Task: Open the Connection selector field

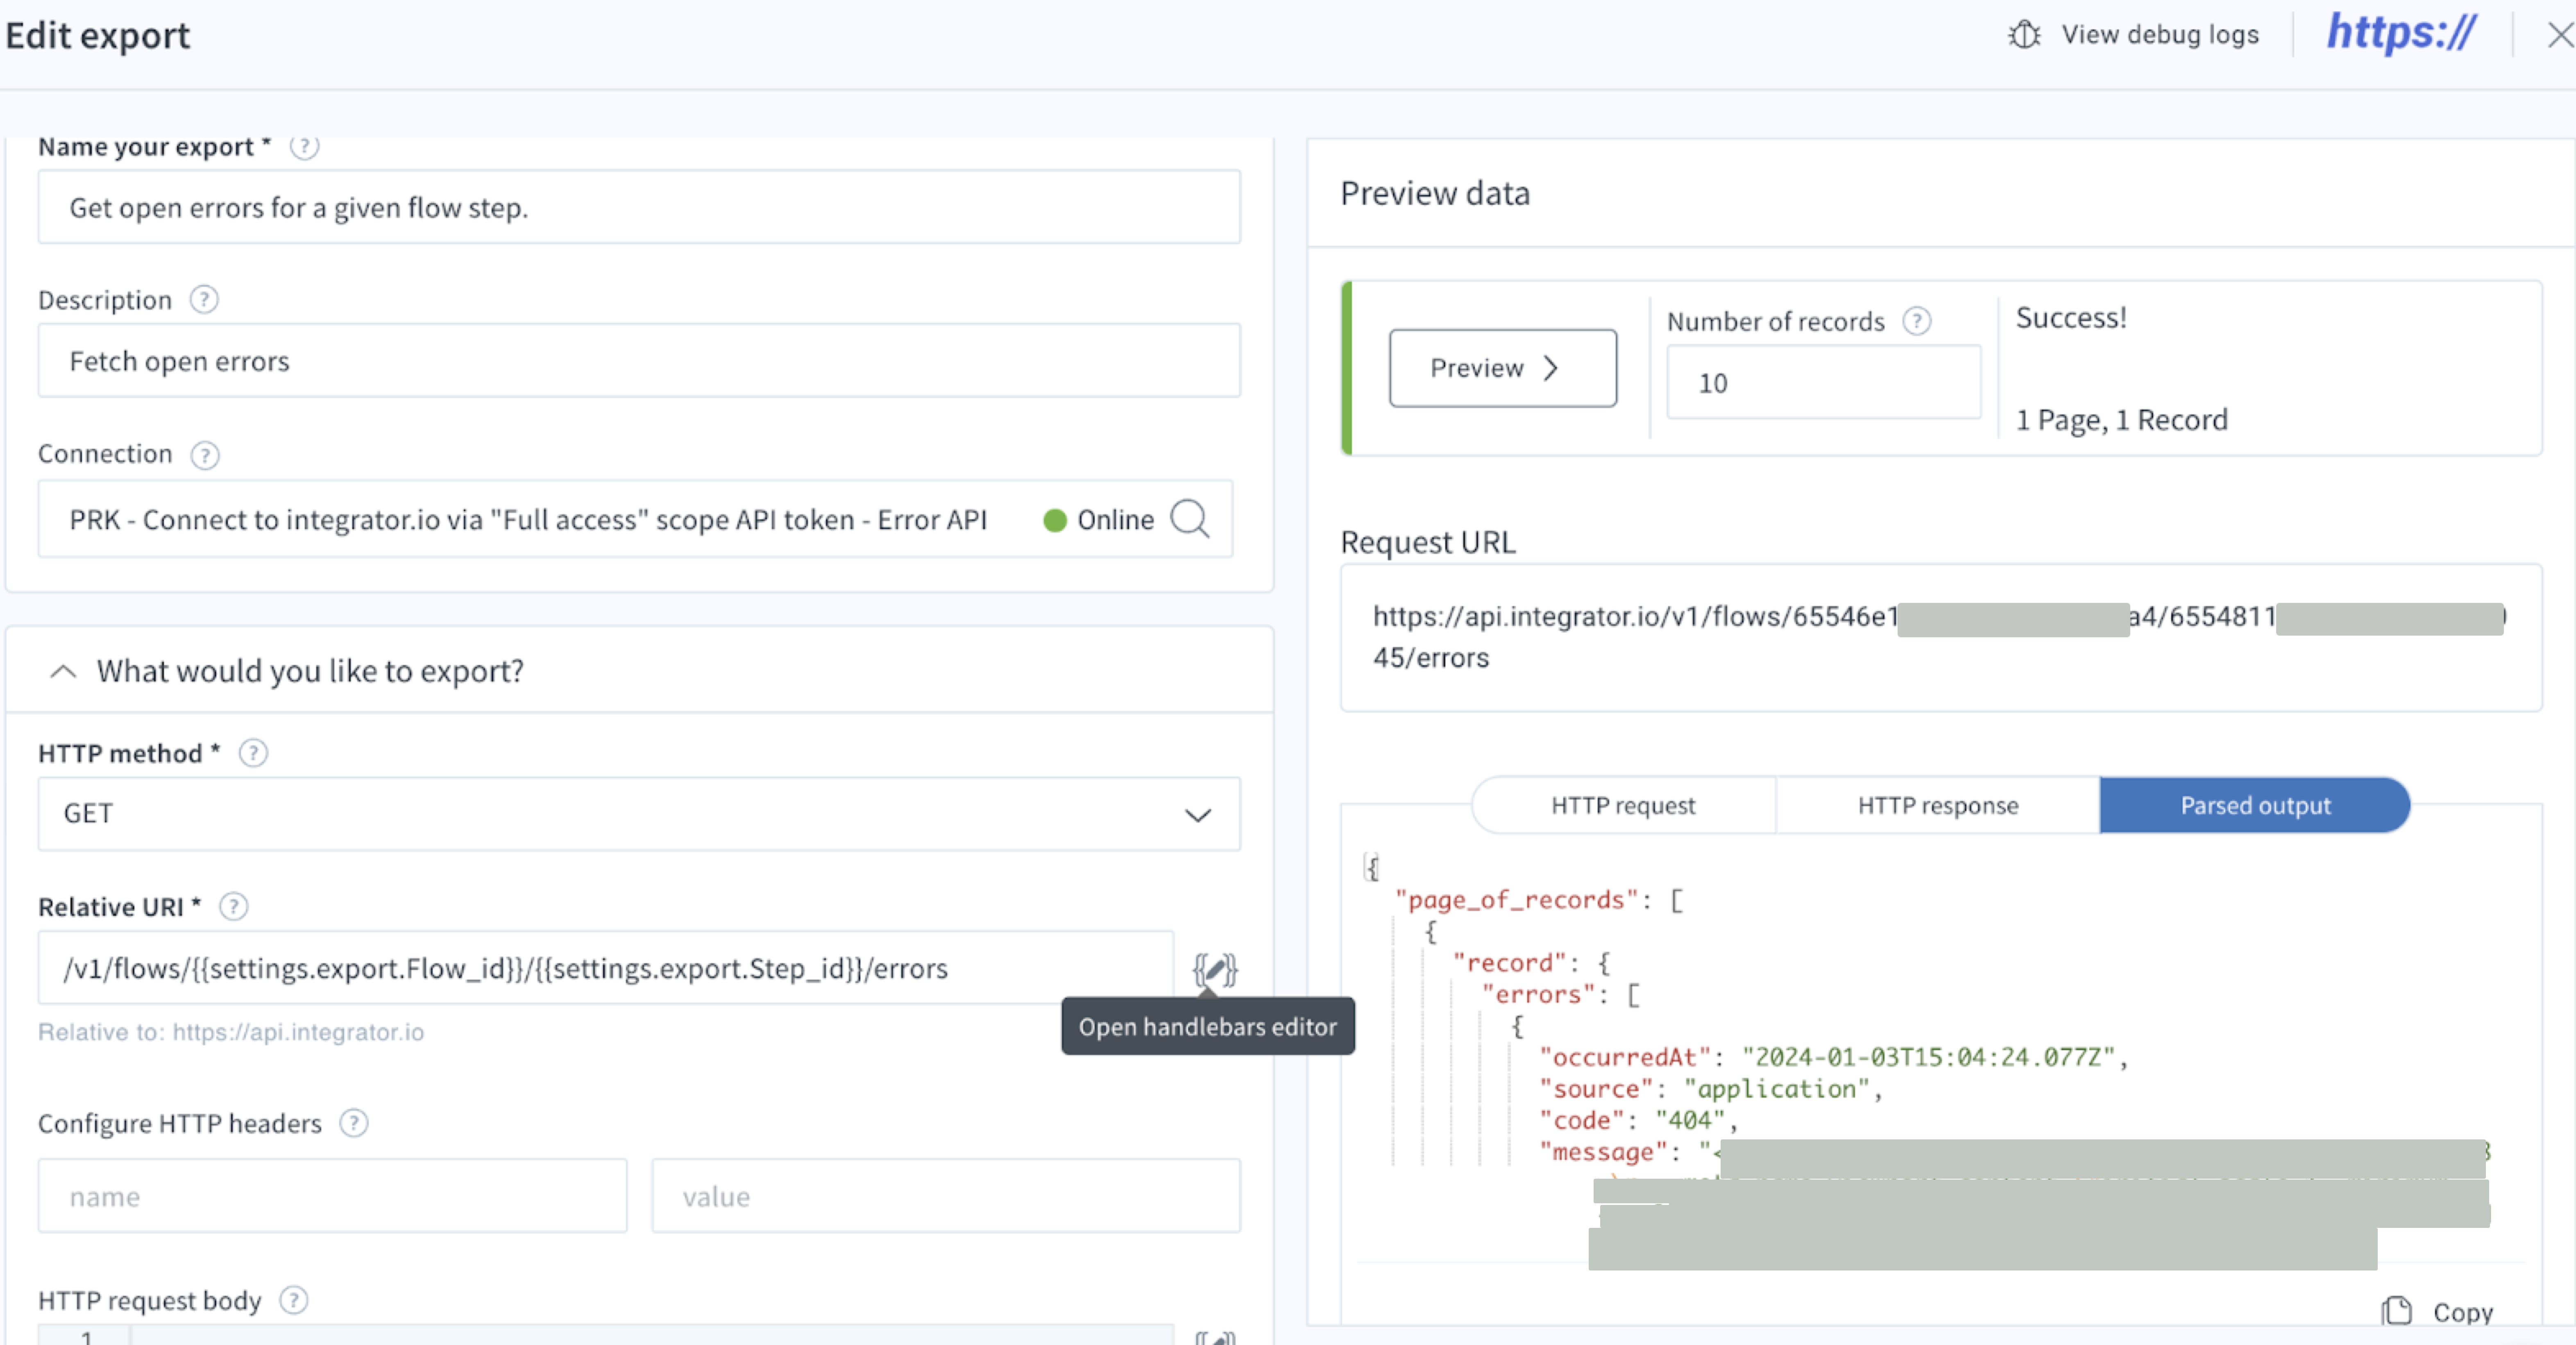Action: coord(635,519)
